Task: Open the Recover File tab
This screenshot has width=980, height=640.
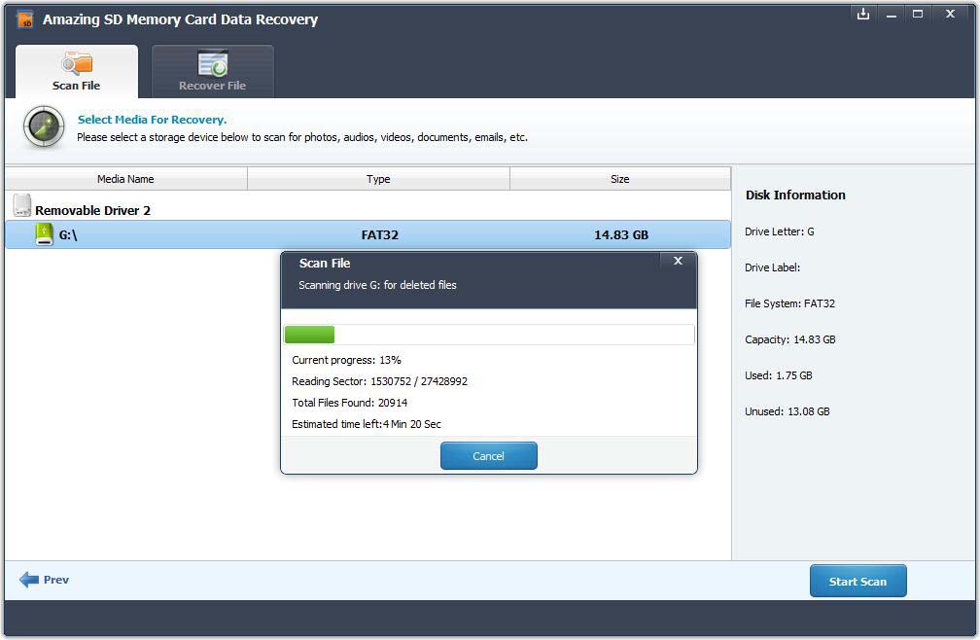Action: 213,71
